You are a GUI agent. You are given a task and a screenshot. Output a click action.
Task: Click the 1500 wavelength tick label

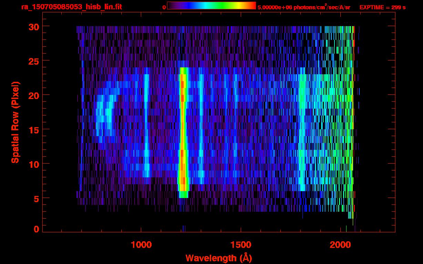[241, 245]
